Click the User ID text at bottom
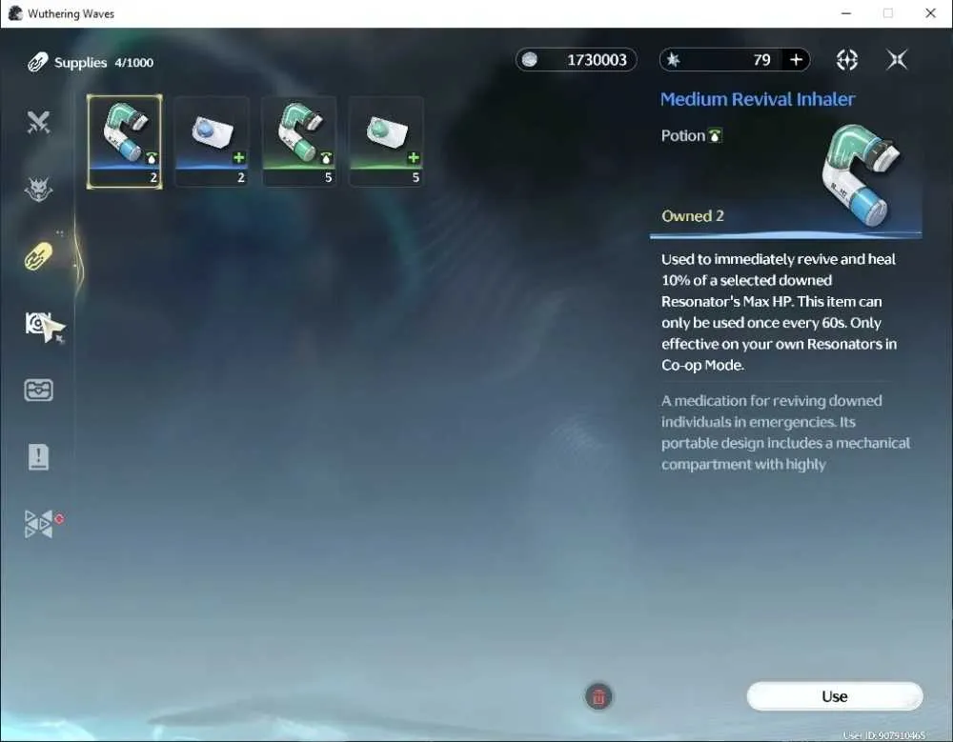The width and height of the screenshot is (953, 742). click(x=883, y=735)
